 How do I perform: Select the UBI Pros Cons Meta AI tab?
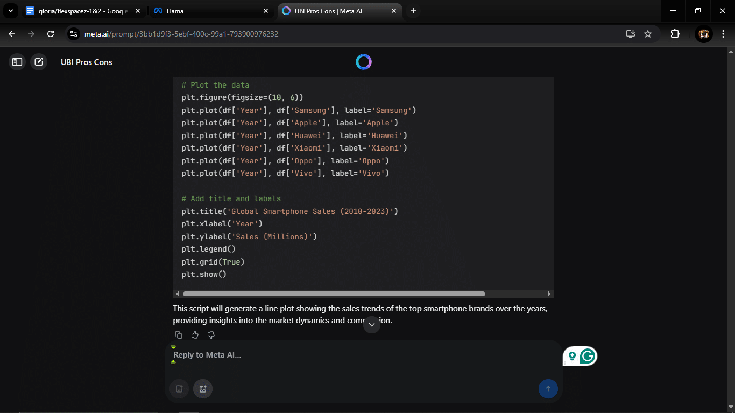340,11
